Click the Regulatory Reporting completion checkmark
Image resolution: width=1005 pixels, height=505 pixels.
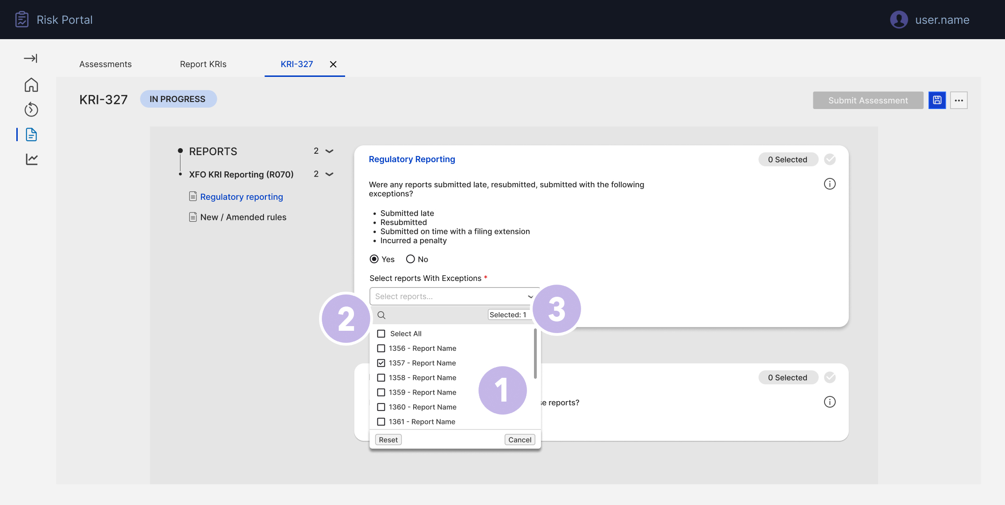pyautogui.click(x=830, y=159)
